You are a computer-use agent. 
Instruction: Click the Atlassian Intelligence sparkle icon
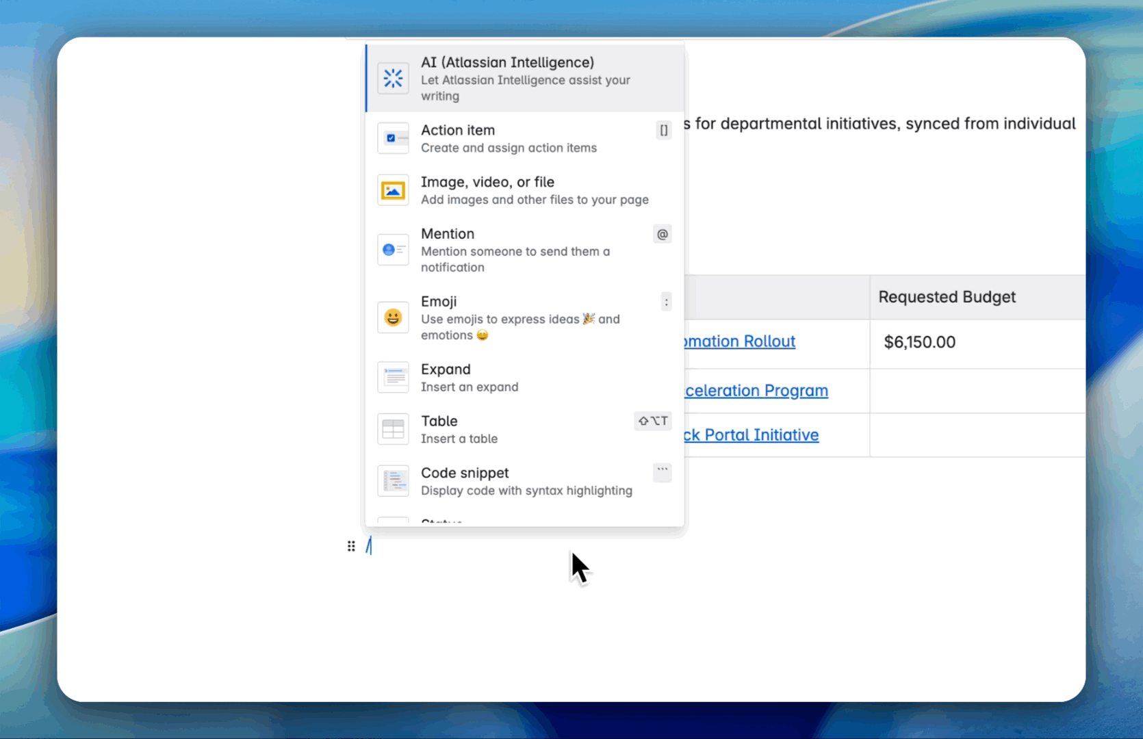(x=393, y=79)
